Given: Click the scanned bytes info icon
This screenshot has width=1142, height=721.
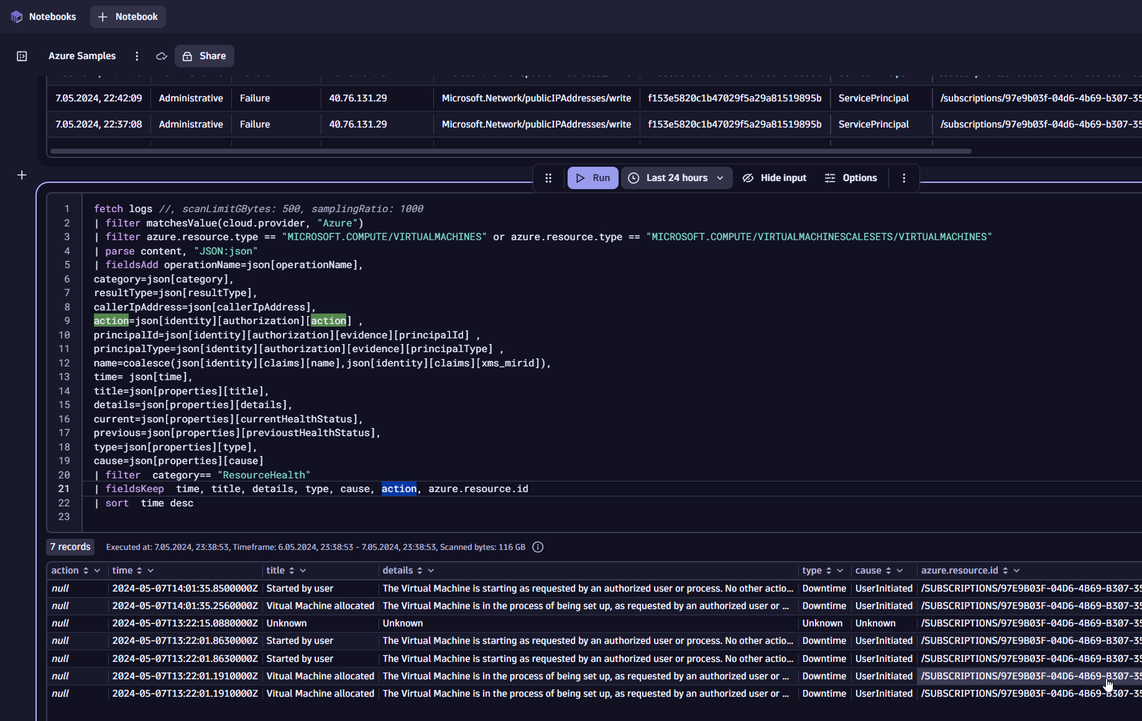Looking at the screenshot, I should [x=538, y=547].
